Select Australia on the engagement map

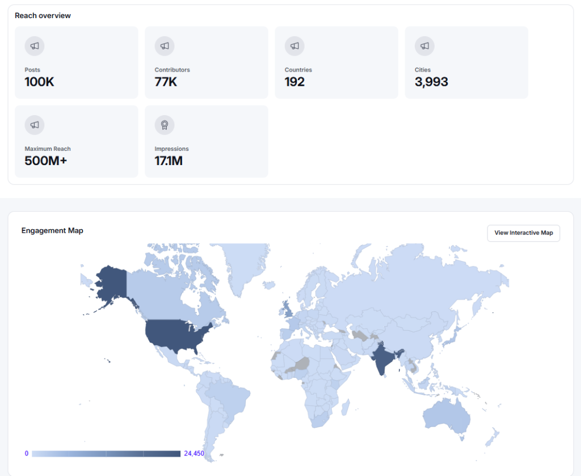[446, 416]
